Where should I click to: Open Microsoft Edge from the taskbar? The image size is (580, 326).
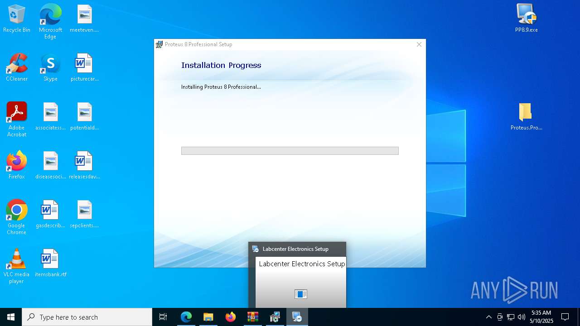coord(186,317)
